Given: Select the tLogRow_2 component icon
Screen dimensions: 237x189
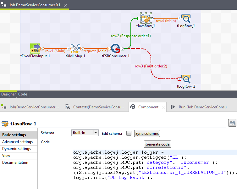Looking at the screenshot, I should [x=186, y=79].
